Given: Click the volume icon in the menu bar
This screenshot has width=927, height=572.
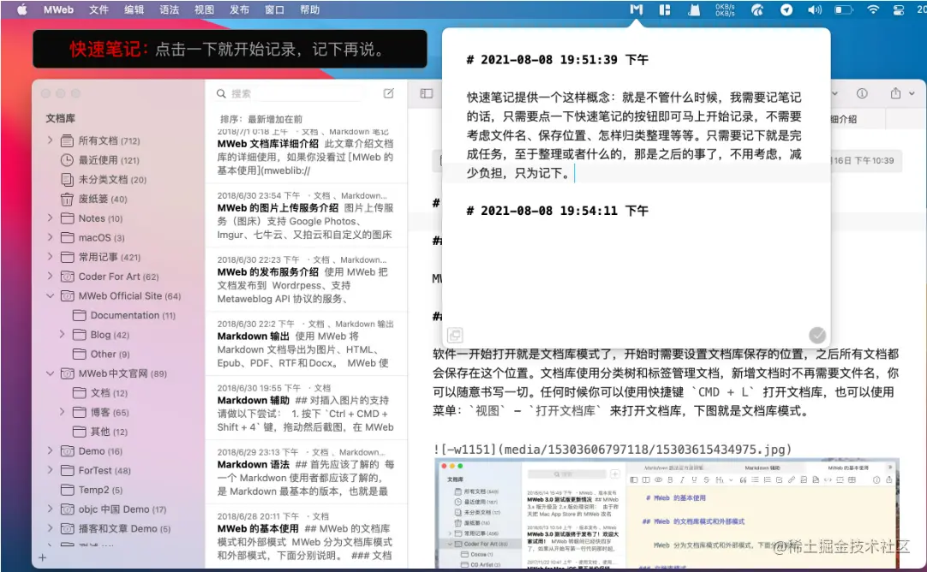Looking at the screenshot, I should point(815,10).
